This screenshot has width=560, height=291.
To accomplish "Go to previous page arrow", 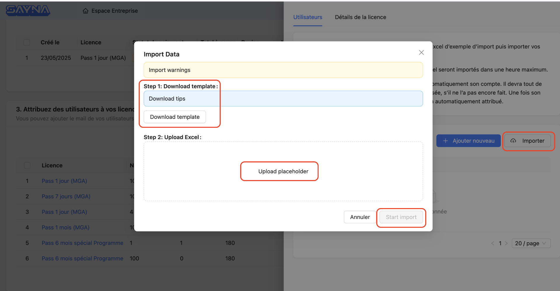I will coord(493,243).
